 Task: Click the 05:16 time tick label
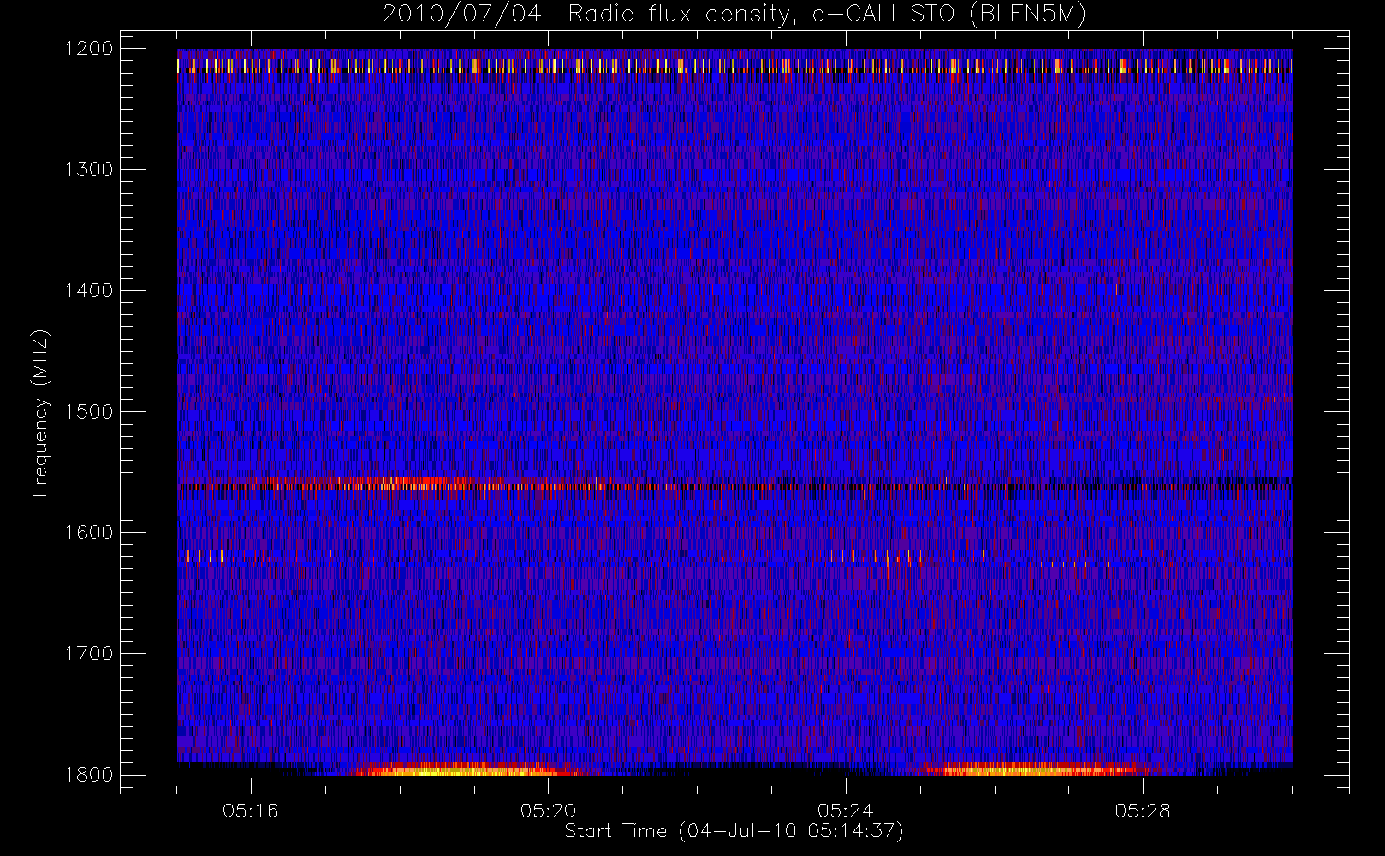[251, 811]
